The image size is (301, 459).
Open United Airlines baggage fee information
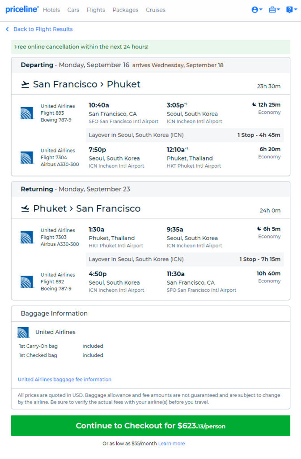(x=64, y=379)
